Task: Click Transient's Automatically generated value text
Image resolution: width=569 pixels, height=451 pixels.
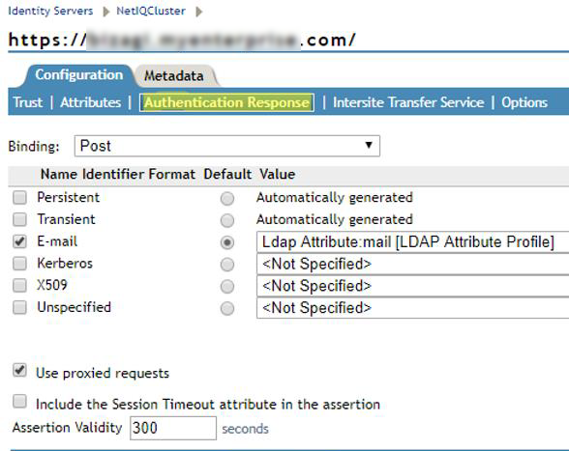Action: pyautogui.click(x=335, y=220)
